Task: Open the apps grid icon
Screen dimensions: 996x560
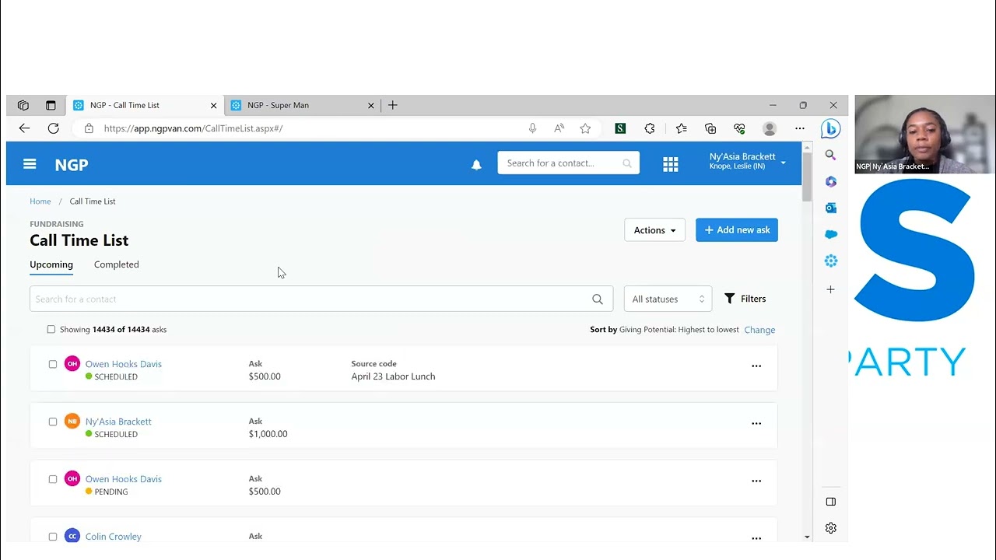Action: pyautogui.click(x=671, y=164)
